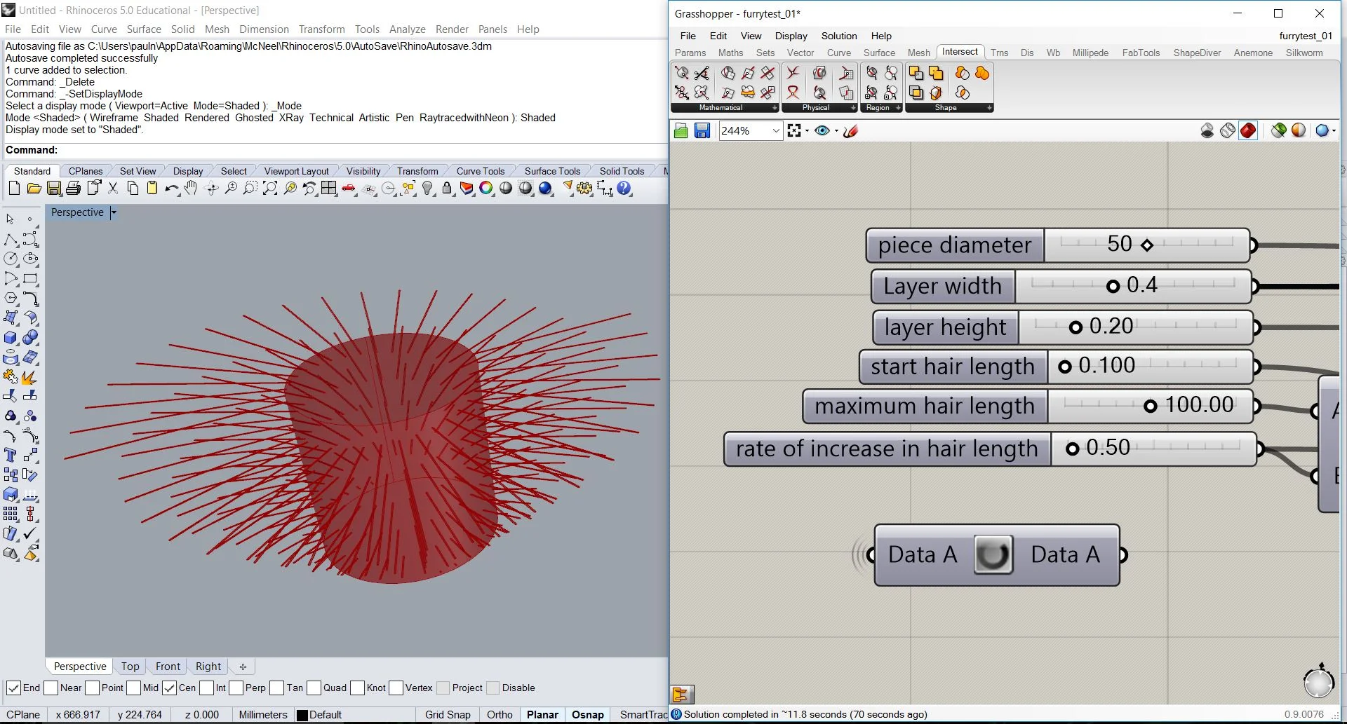Click the markov widget icon at canvas bottom-left
1347x724 pixels.
[x=682, y=694]
